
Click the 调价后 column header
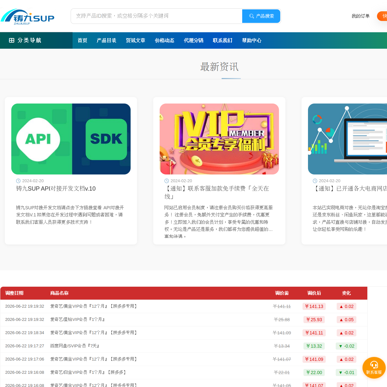[314, 293]
